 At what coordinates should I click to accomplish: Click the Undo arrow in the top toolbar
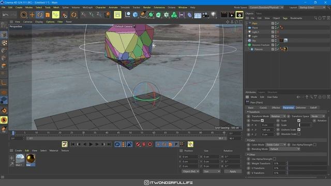coord(6,15)
